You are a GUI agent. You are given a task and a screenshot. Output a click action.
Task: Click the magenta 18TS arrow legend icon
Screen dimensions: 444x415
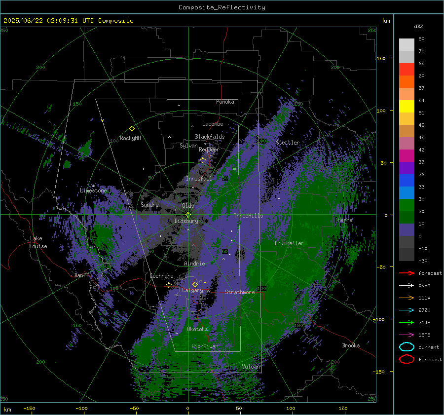point(407,335)
